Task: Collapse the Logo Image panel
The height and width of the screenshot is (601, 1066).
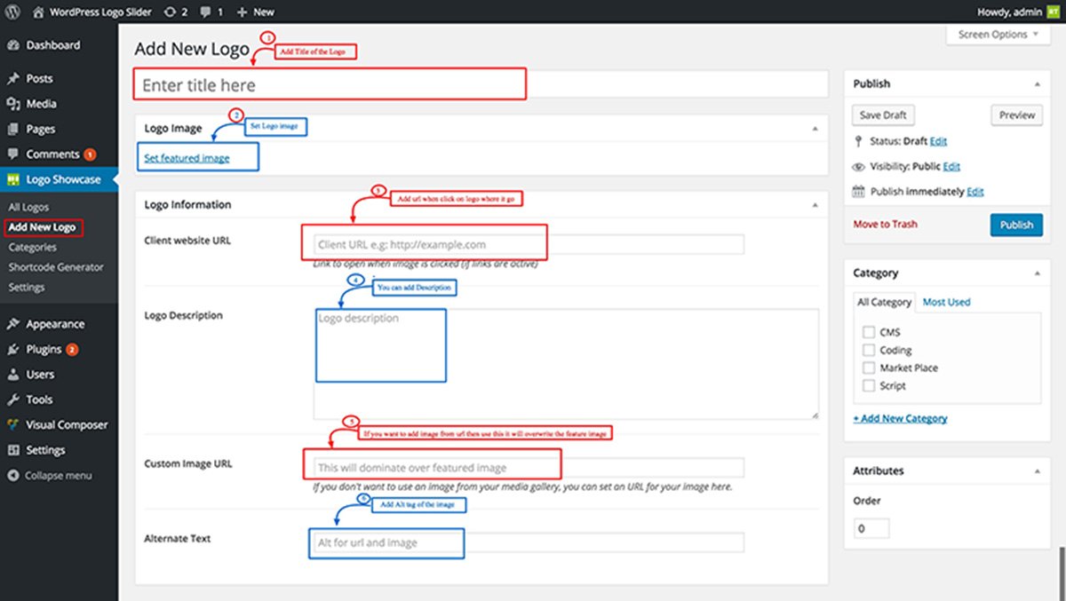Action: pyautogui.click(x=815, y=129)
